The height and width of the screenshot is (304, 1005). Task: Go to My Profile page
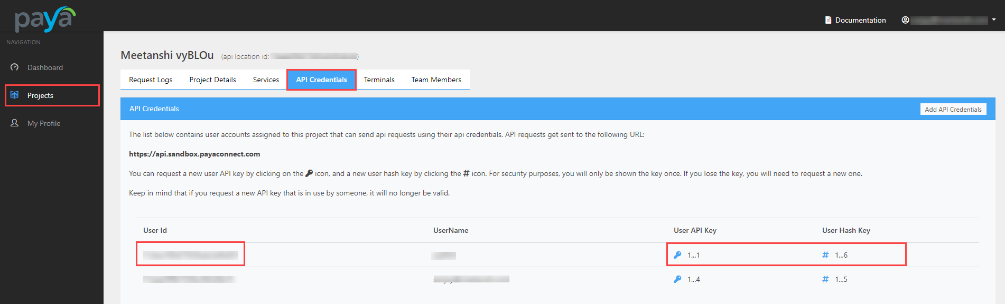(44, 123)
